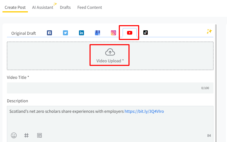Screen dimensions: 227x142
Task: Open the AI Assistant tab
Action: (43, 7)
